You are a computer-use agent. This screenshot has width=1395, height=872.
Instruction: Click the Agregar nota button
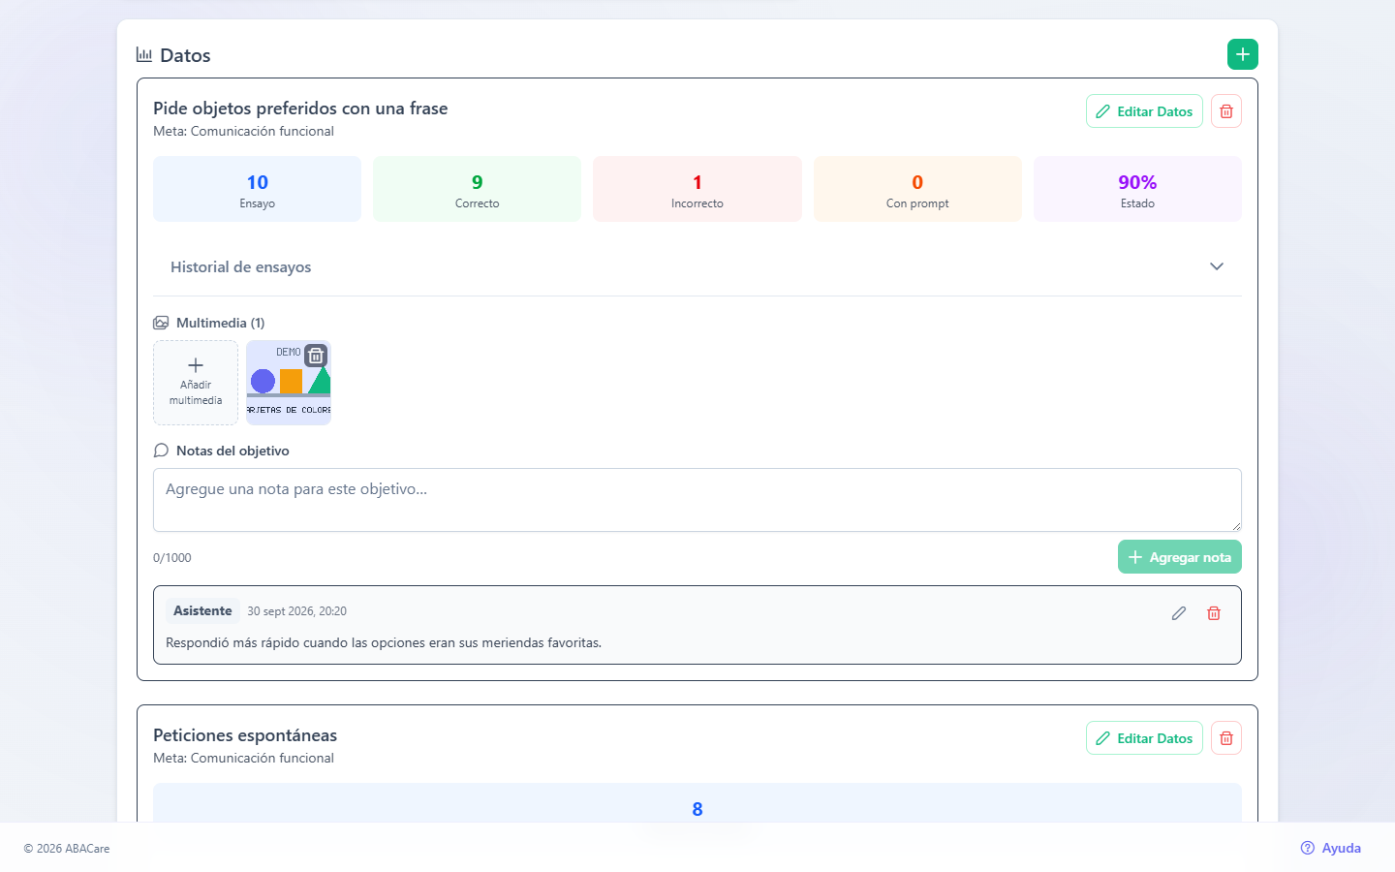[1180, 557]
